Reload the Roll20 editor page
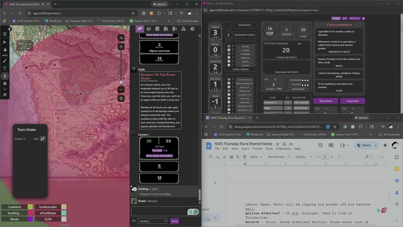403x227 pixels. pyautogui.click(x=20, y=13)
